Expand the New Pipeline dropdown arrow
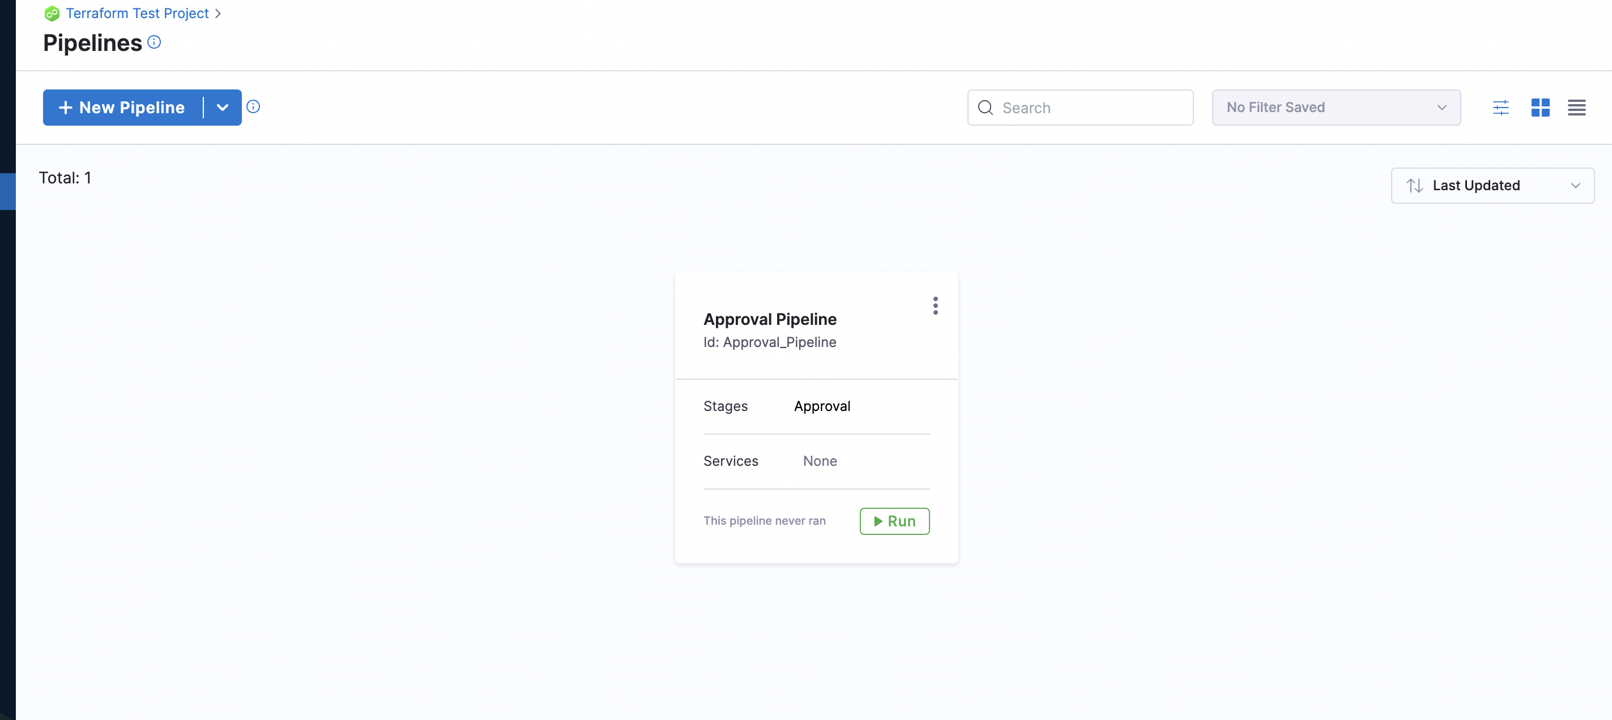 click(x=222, y=108)
